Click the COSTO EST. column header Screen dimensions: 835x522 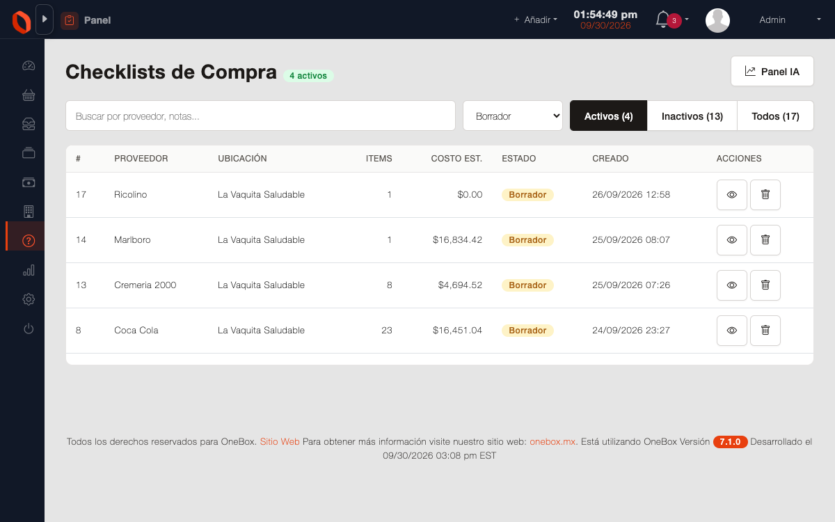coord(456,159)
